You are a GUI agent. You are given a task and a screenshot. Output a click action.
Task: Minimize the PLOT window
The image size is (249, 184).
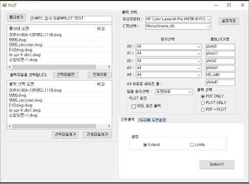(216, 5)
